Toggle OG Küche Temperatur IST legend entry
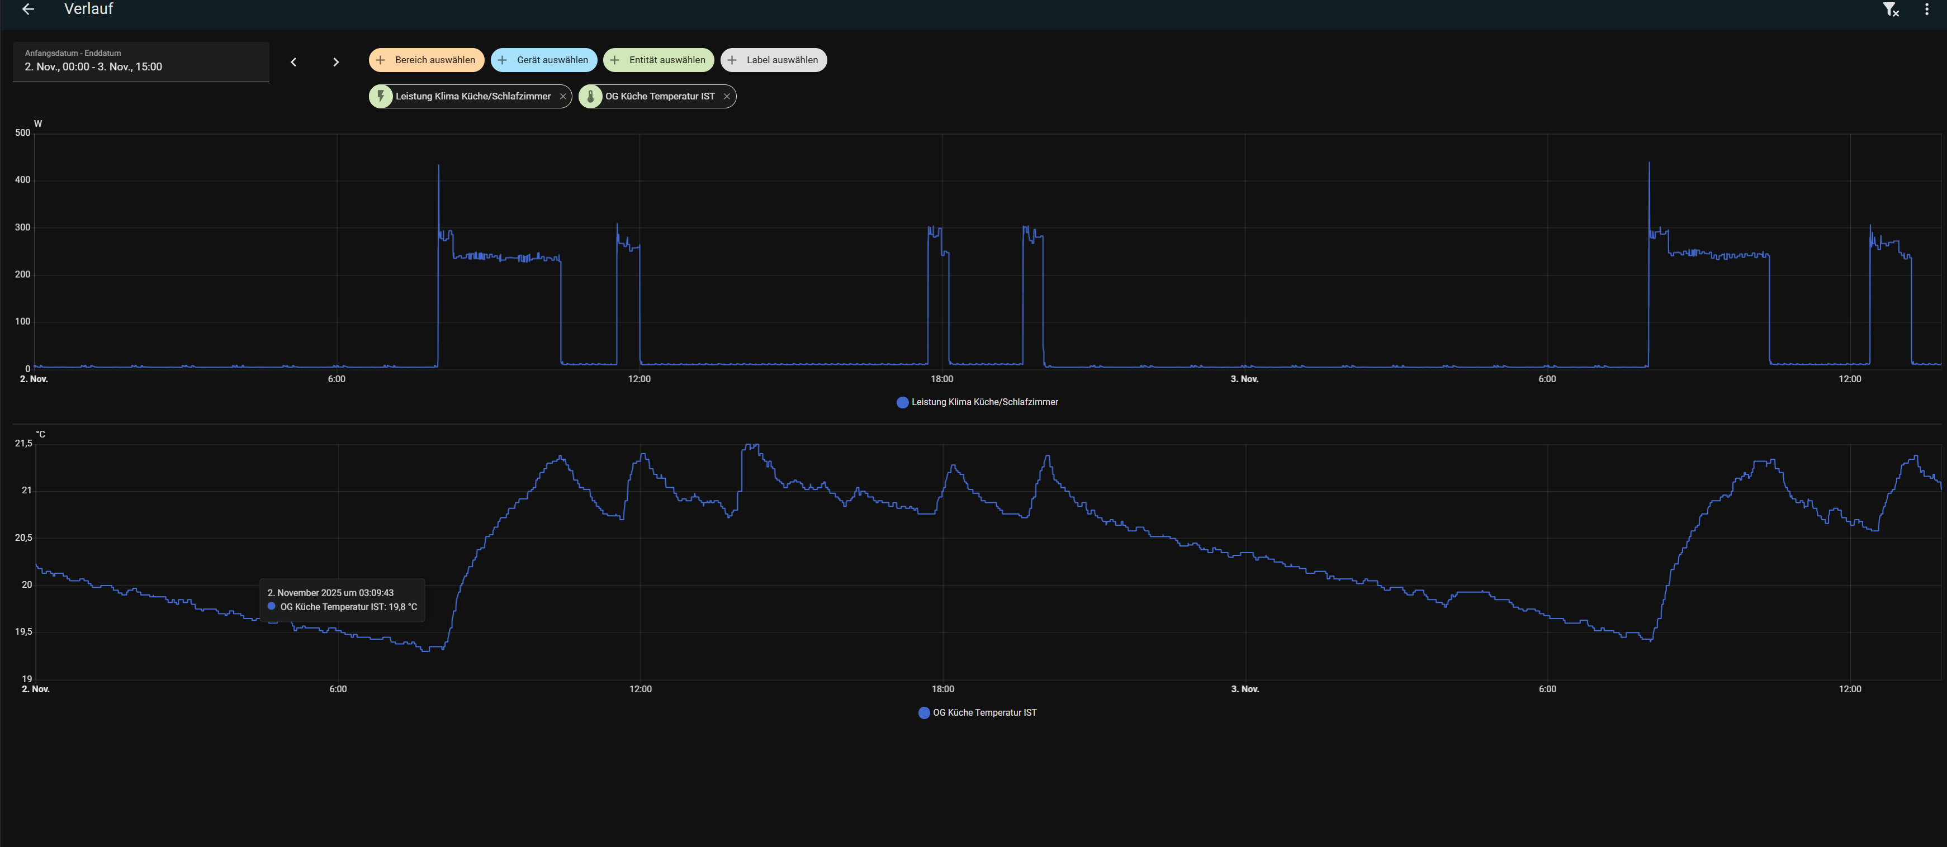Screen dimensions: 1947x847 tap(984, 712)
